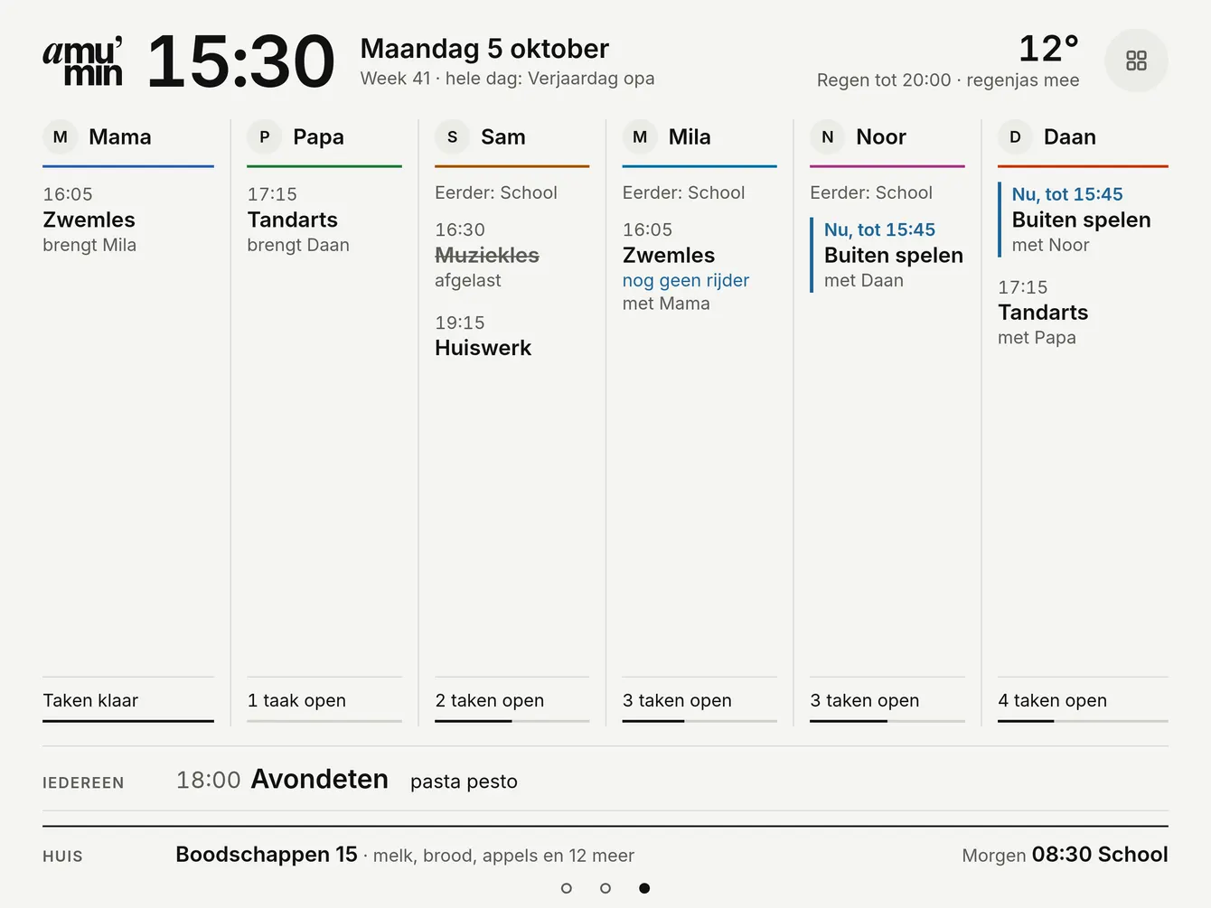Open Mila's 16:05 Zwemles event

pyautogui.click(x=699, y=267)
